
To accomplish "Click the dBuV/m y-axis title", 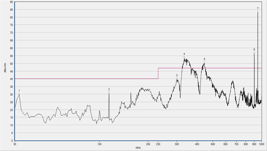I will click(x=5, y=68).
